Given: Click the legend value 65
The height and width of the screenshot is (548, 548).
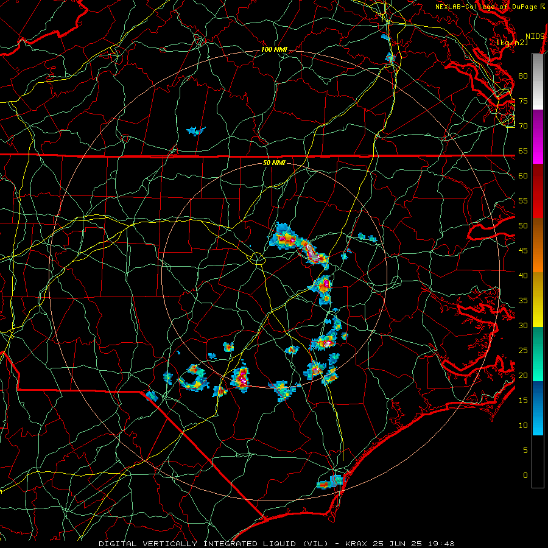Looking at the screenshot, I should tap(523, 151).
